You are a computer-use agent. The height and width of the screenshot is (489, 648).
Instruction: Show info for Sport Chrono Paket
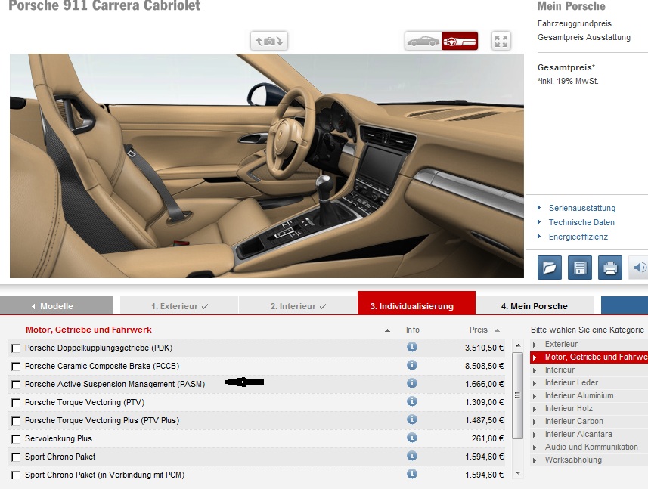(x=411, y=456)
